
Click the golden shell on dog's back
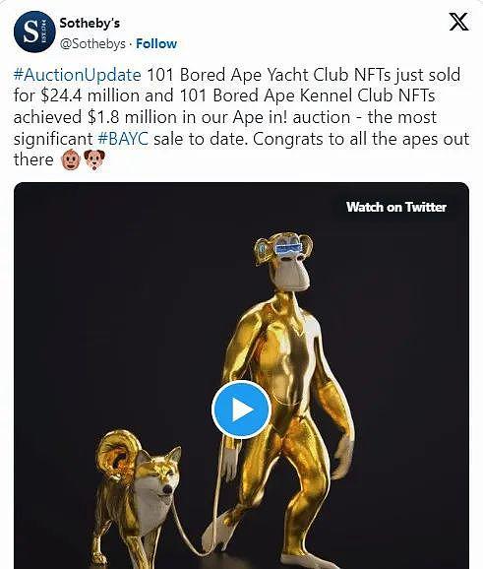click(118, 454)
